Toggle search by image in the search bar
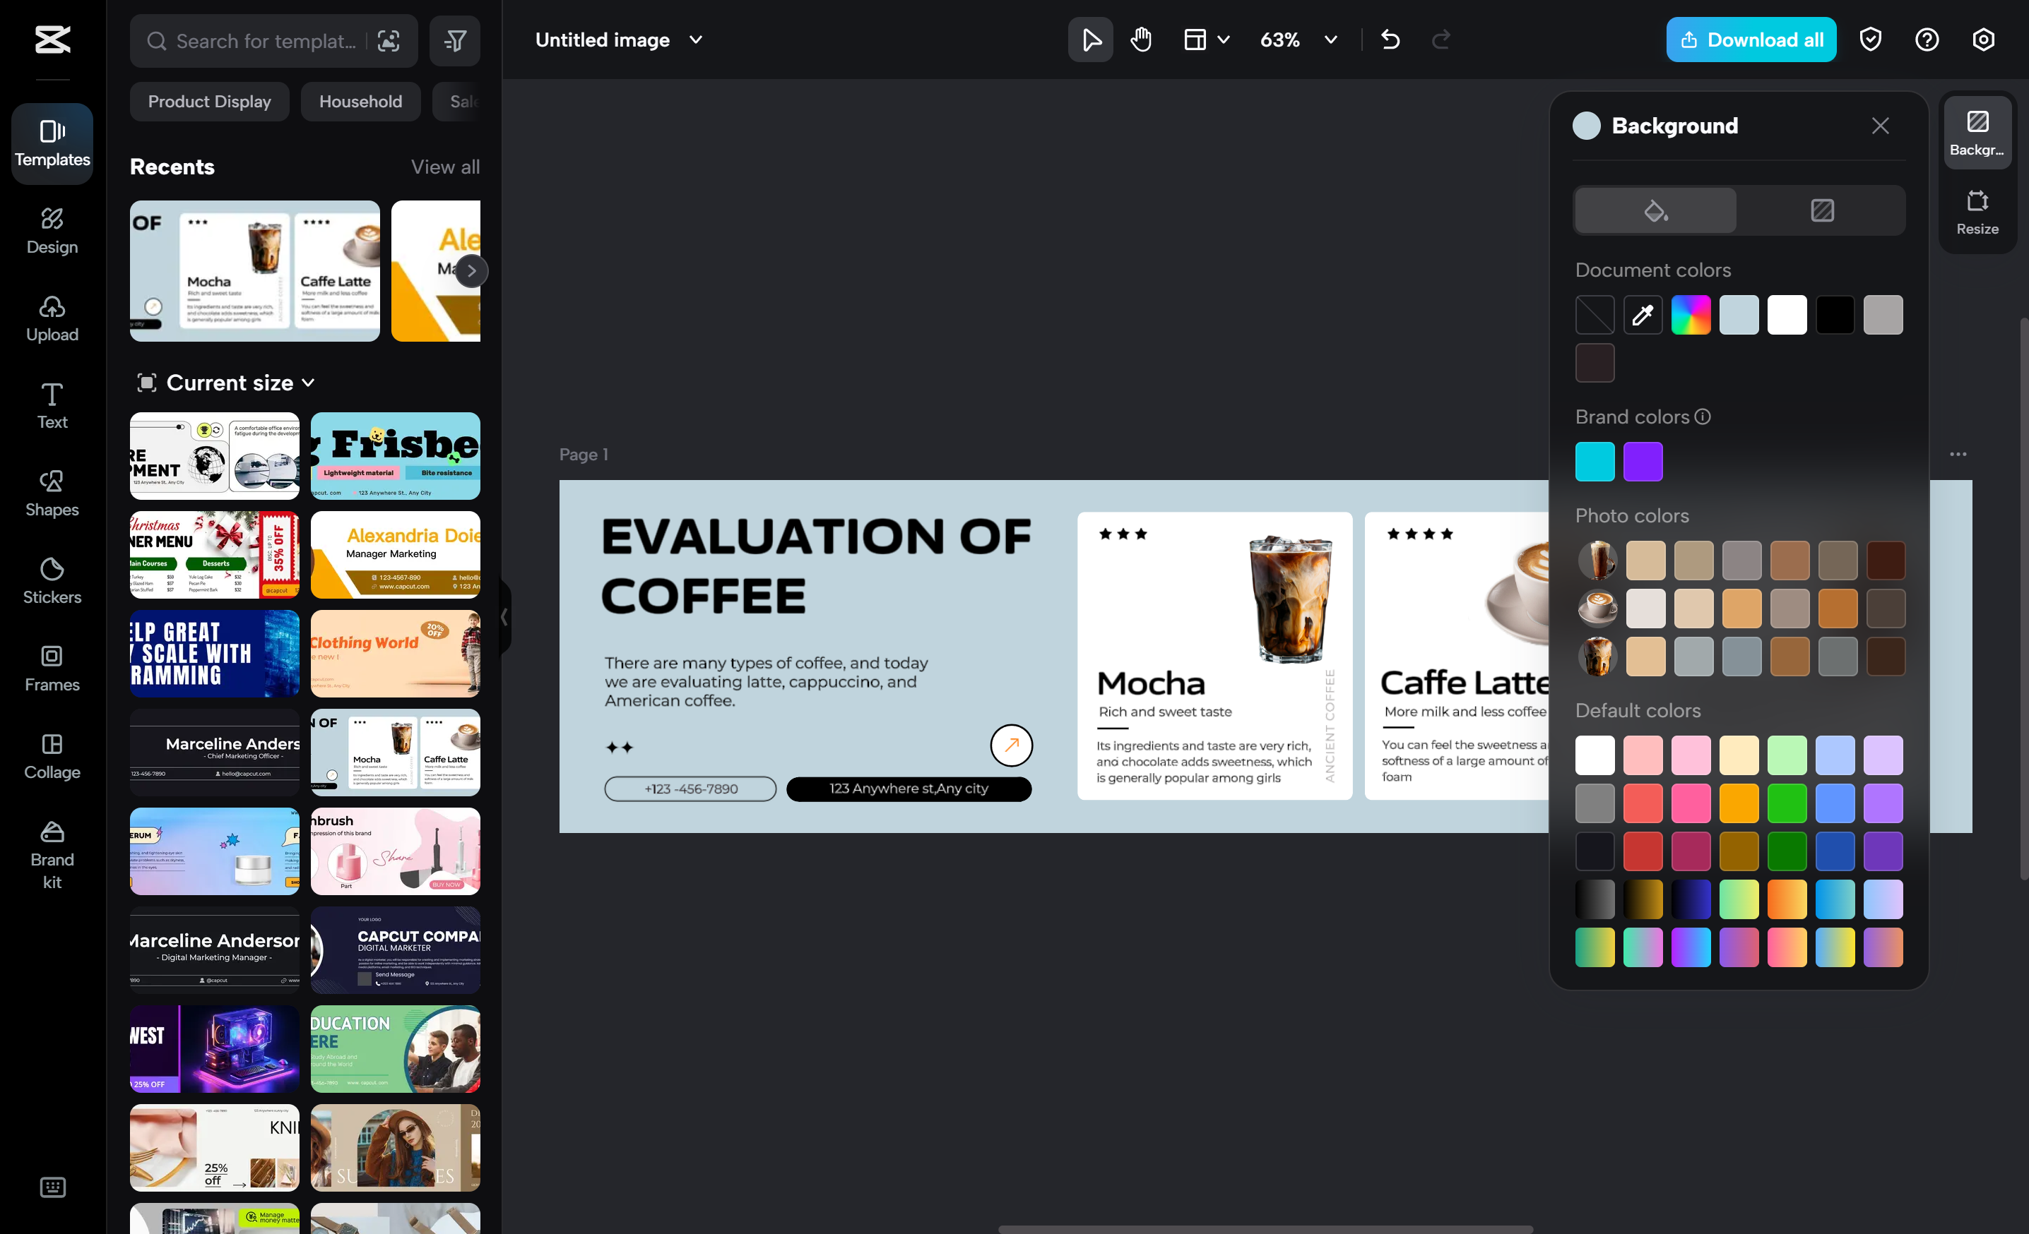The height and width of the screenshot is (1234, 2029). click(388, 40)
